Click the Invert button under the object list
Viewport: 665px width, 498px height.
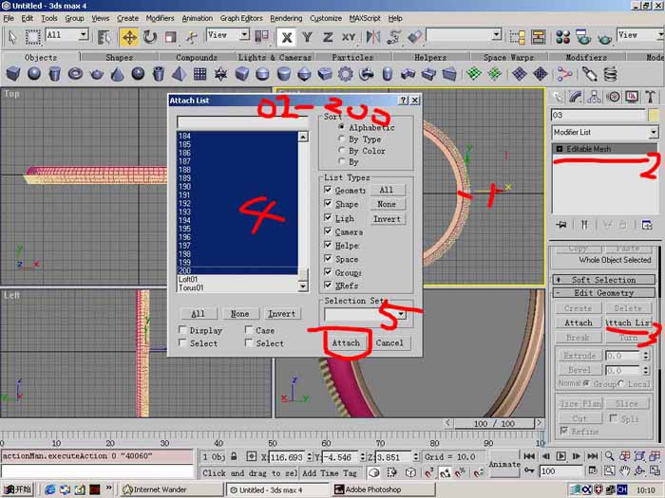coord(281,313)
